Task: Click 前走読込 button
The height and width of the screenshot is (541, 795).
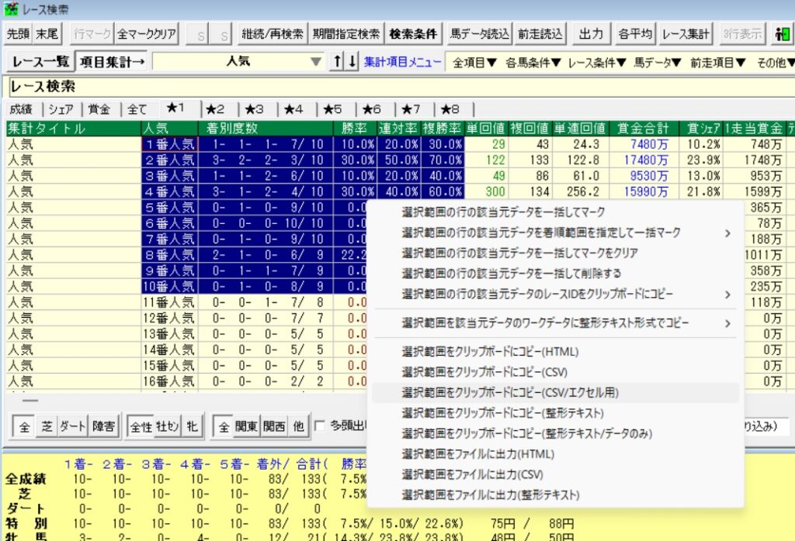Action: tap(540, 34)
